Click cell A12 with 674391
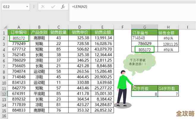Viewport: 196px width, 119px height. click(19, 94)
